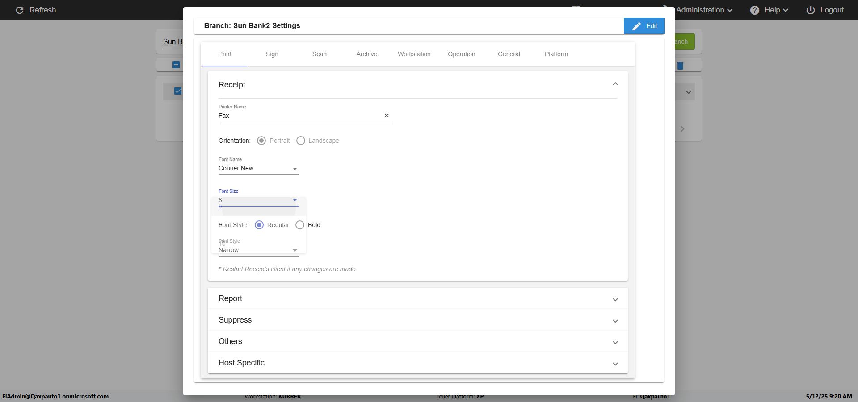The width and height of the screenshot is (858, 402).
Task: Collapse the Receipt section chevron
Action: pyautogui.click(x=615, y=84)
